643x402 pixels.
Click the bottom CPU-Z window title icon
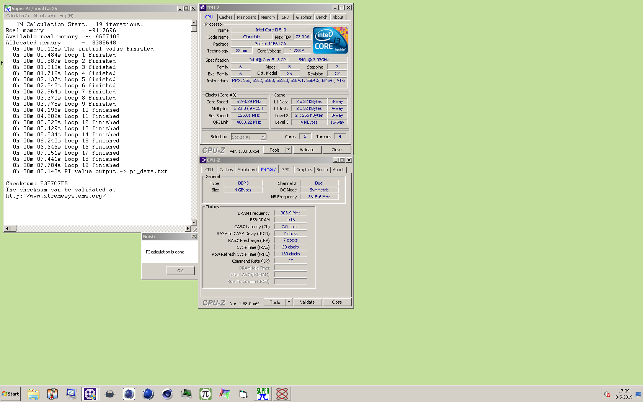tap(203, 160)
